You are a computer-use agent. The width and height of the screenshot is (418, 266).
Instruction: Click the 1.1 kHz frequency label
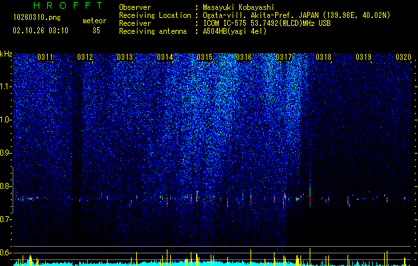click(5, 86)
